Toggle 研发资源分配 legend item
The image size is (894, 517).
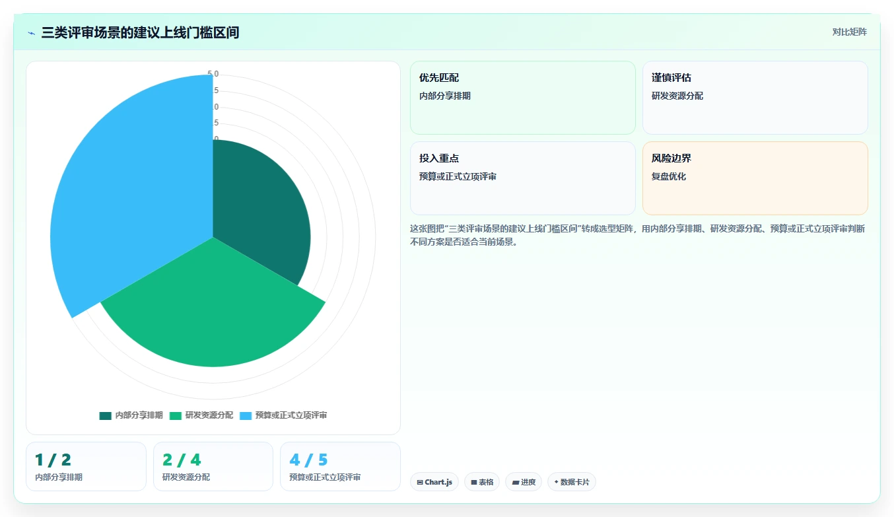[201, 415]
